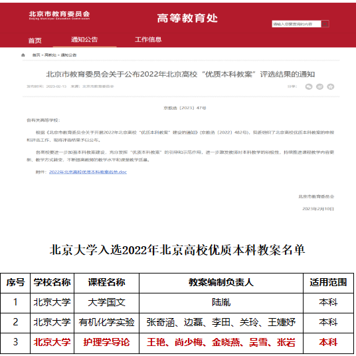Click the 学校名称 column header
356x356 pixels.
click(x=52, y=283)
